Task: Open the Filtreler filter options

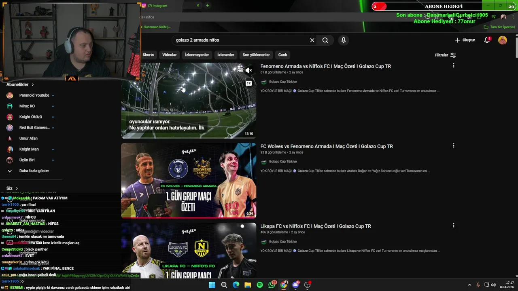Action: pyautogui.click(x=446, y=55)
